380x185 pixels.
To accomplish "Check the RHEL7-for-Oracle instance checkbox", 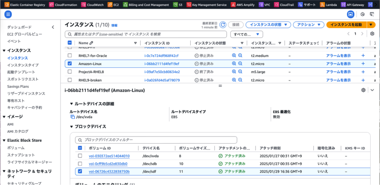I will pyautogui.click(x=69, y=55).
